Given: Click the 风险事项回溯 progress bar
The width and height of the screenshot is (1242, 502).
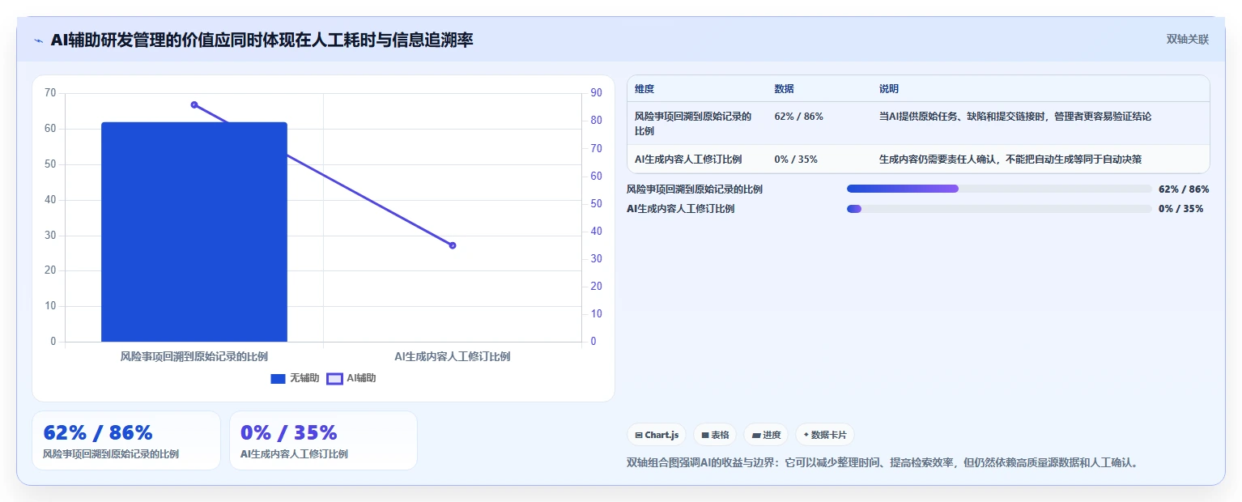Looking at the screenshot, I should (999, 189).
